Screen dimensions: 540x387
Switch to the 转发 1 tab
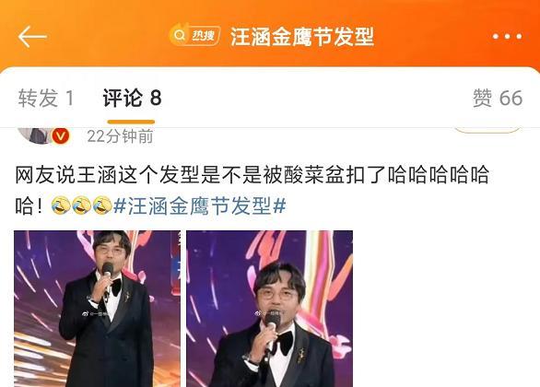tap(46, 98)
